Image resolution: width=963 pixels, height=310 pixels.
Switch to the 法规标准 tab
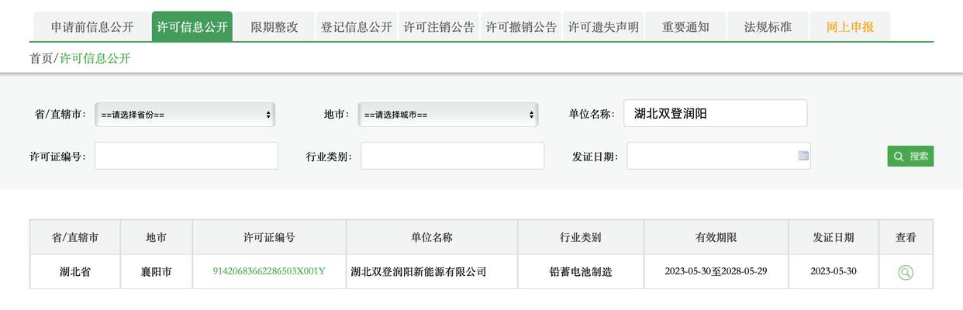click(768, 26)
